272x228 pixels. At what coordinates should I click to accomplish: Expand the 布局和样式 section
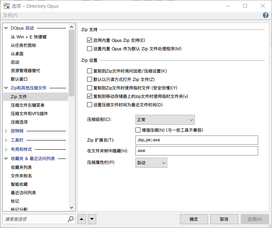pos(6,149)
